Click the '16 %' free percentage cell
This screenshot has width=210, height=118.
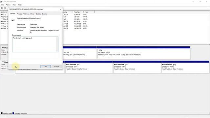click(x=85, y=14)
